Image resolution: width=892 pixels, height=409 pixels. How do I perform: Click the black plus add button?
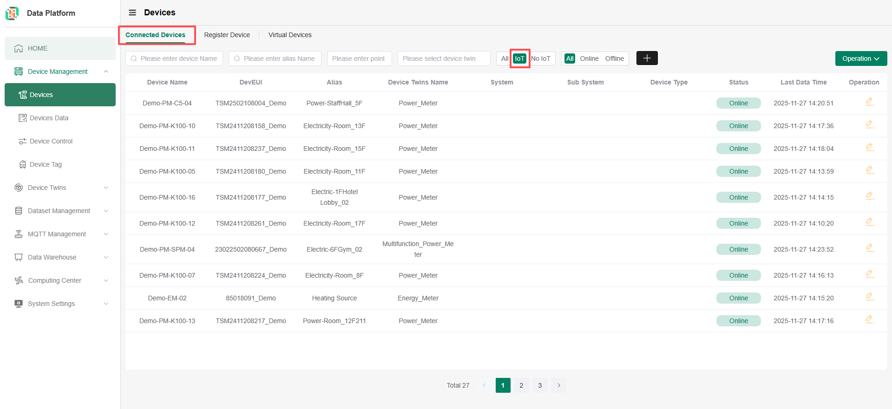click(x=647, y=58)
